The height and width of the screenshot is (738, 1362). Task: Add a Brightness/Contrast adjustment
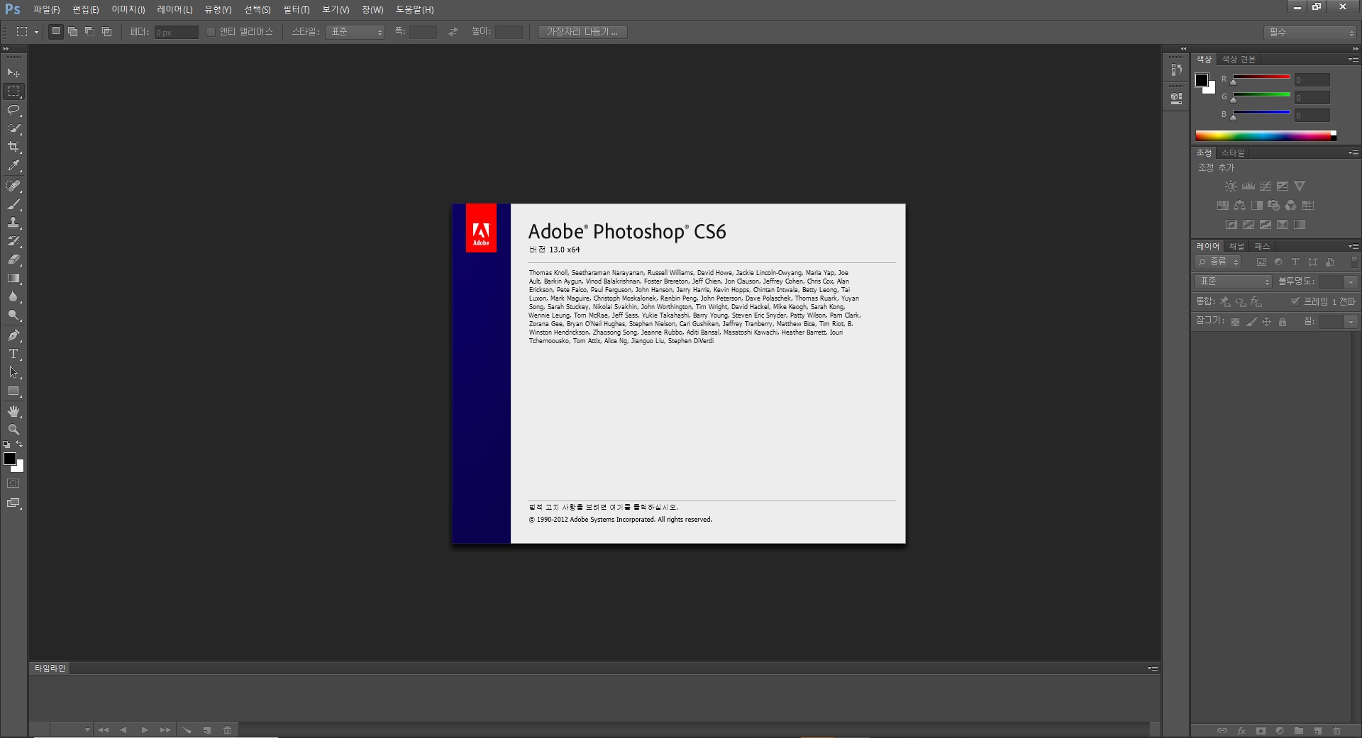point(1231,186)
